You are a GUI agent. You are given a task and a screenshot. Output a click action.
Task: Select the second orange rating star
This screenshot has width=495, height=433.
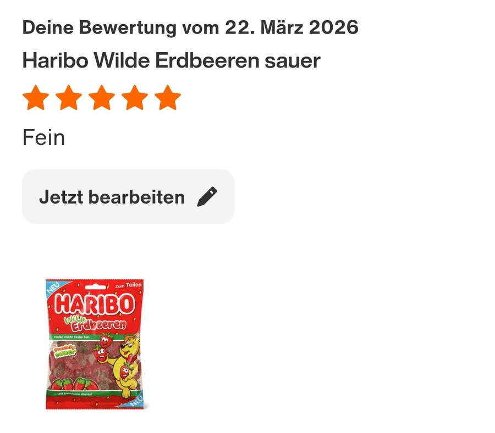(x=69, y=97)
